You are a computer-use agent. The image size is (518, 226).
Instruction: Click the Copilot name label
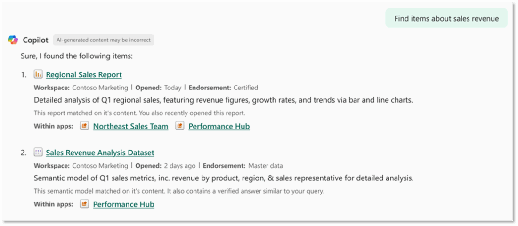pos(35,40)
